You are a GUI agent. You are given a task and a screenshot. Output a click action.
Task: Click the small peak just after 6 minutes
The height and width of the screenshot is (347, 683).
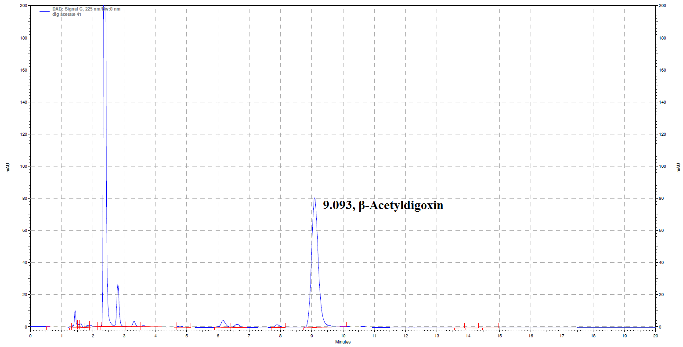223,321
